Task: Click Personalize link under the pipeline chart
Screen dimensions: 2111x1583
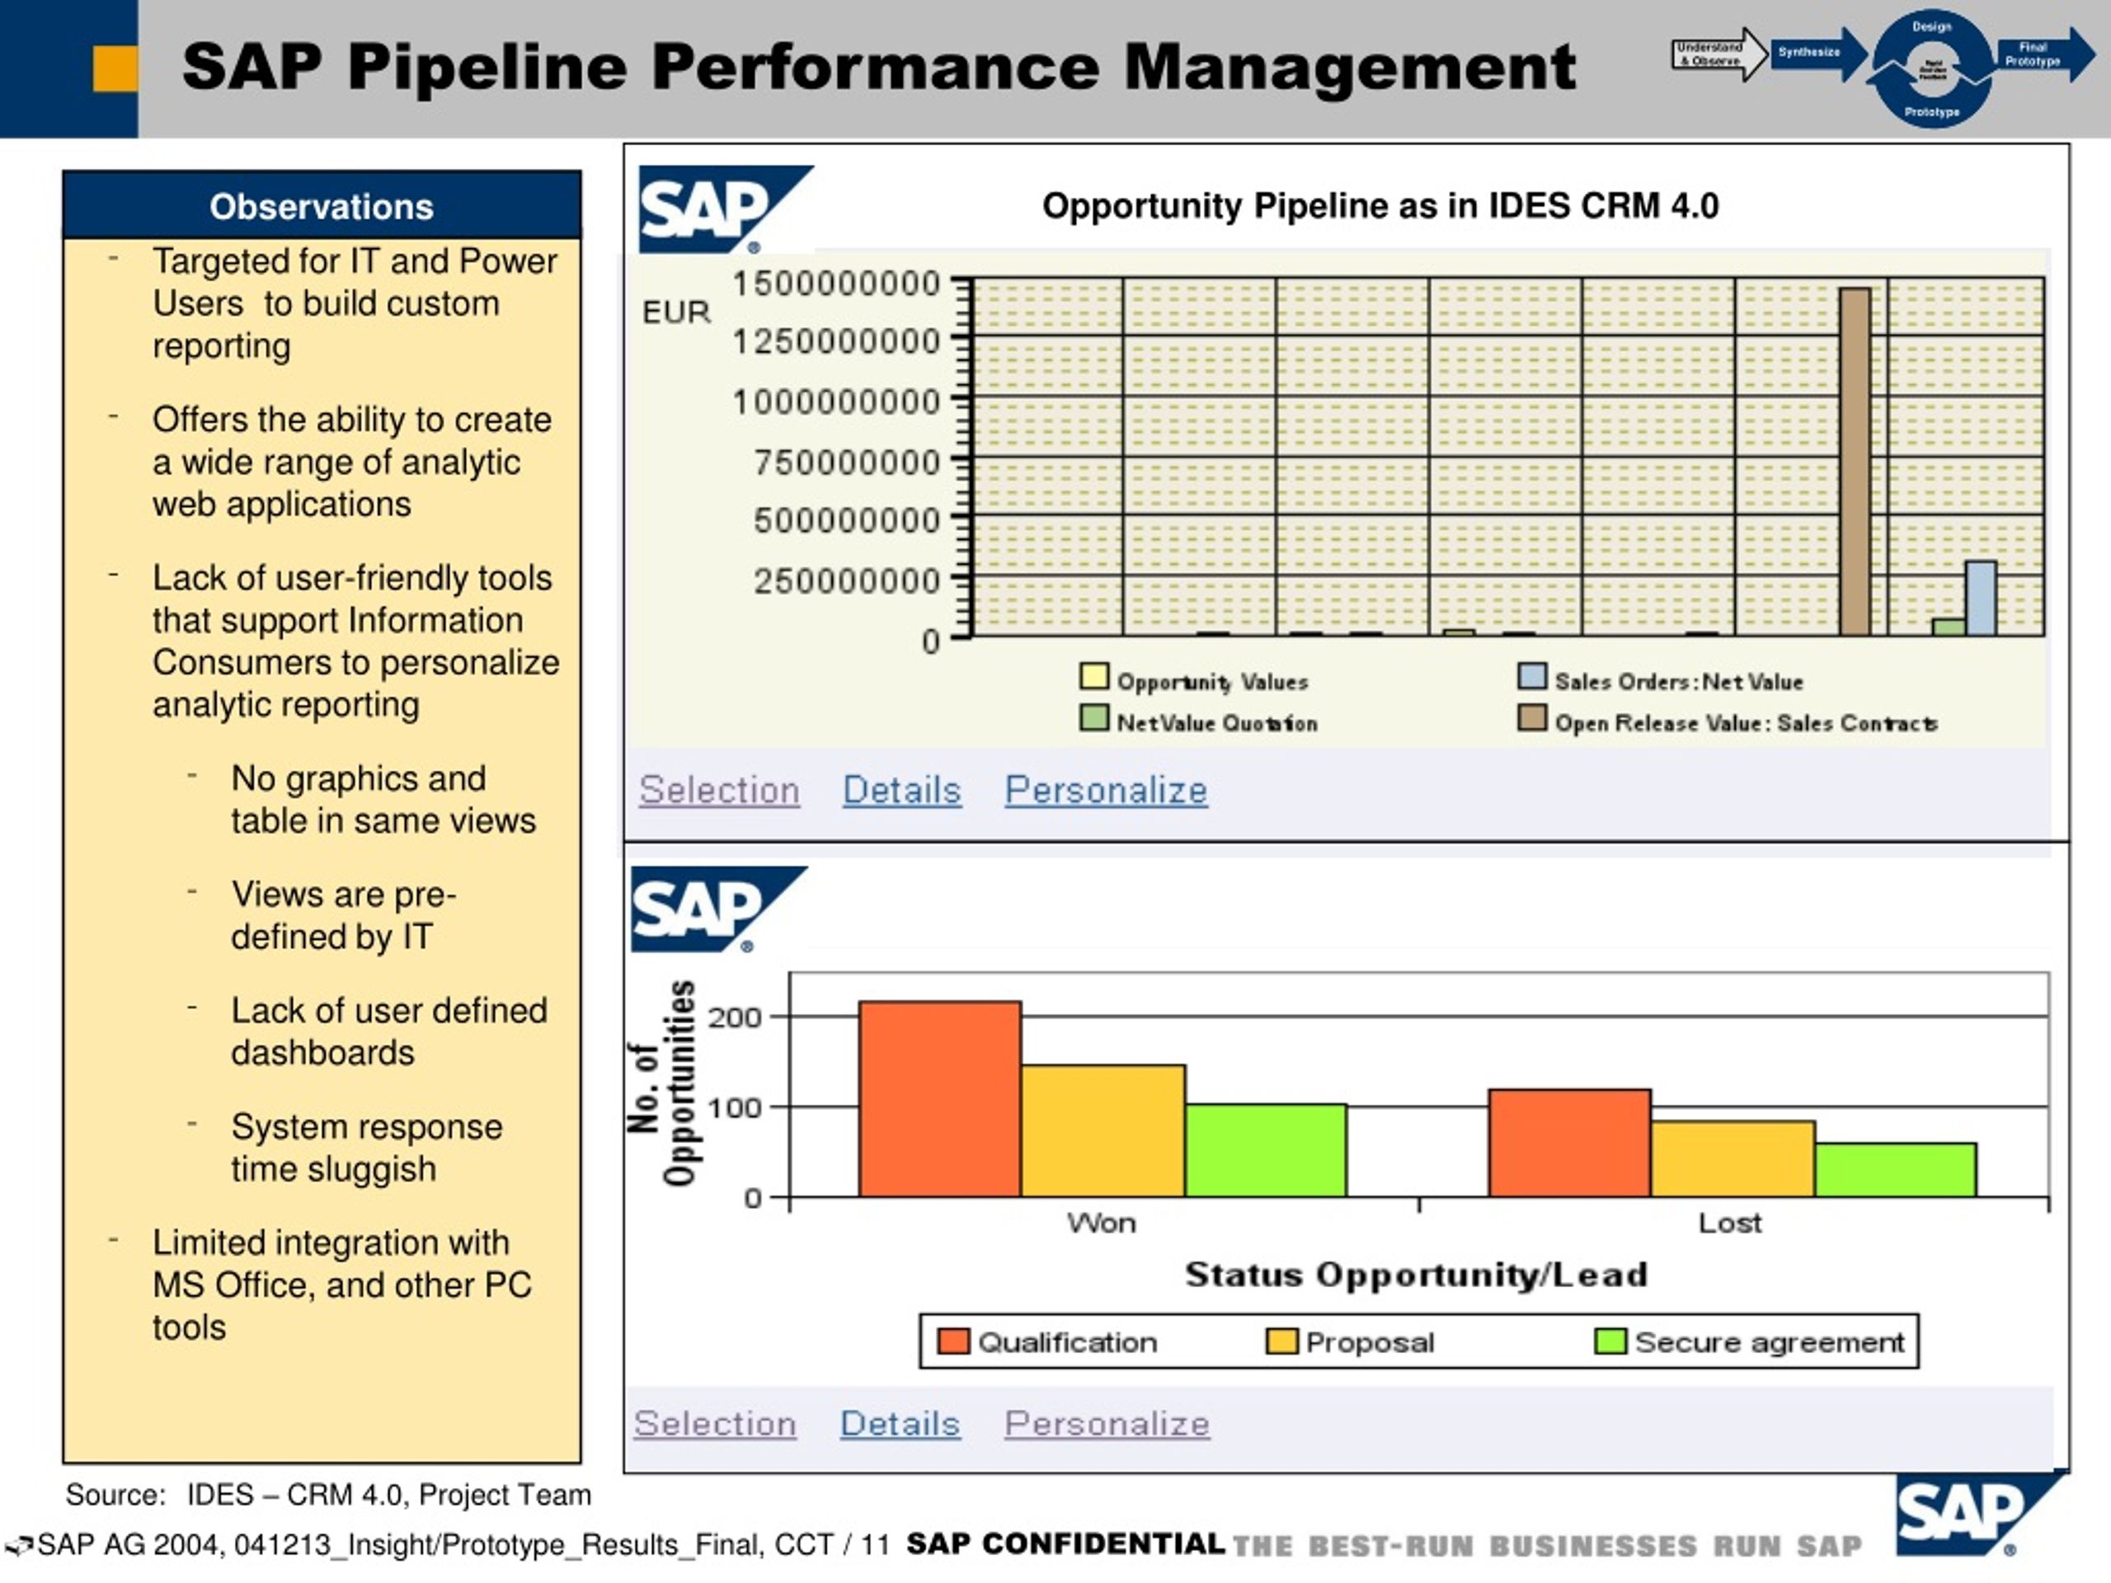Action: (x=1106, y=790)
